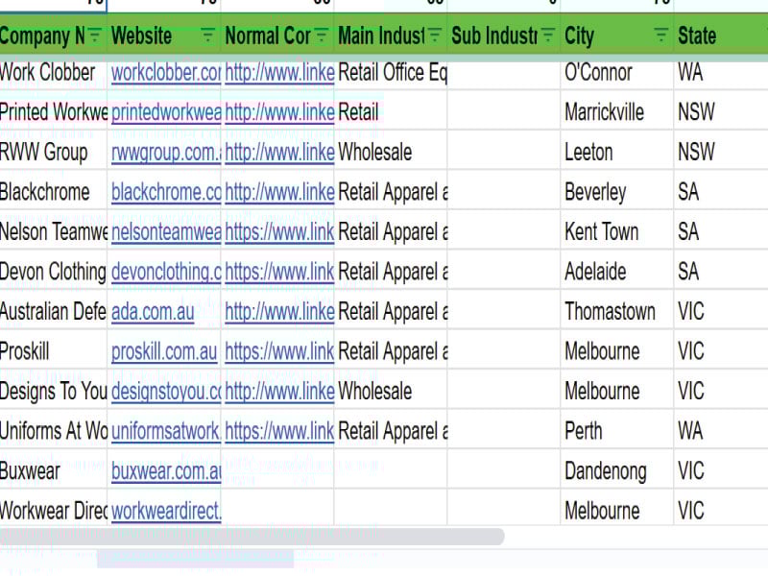Open filter on Main Industry column

pyautogui.click(x=435, y=36)
